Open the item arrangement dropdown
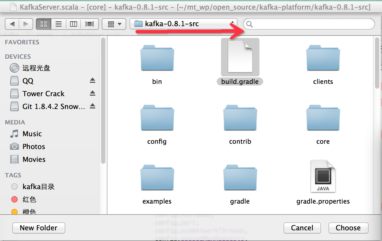382x241 pixels. click(114, 24)
